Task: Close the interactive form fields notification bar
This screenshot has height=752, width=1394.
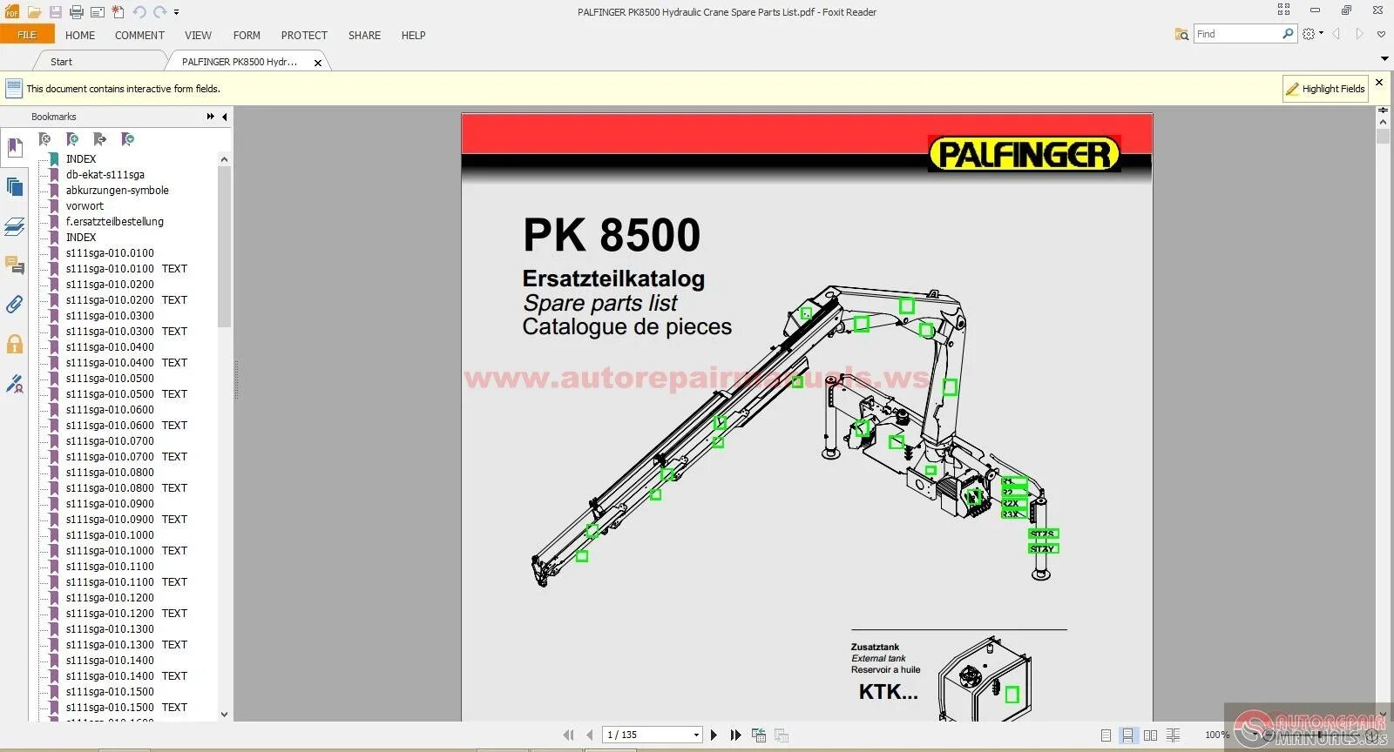Action: click(1379, 82)
